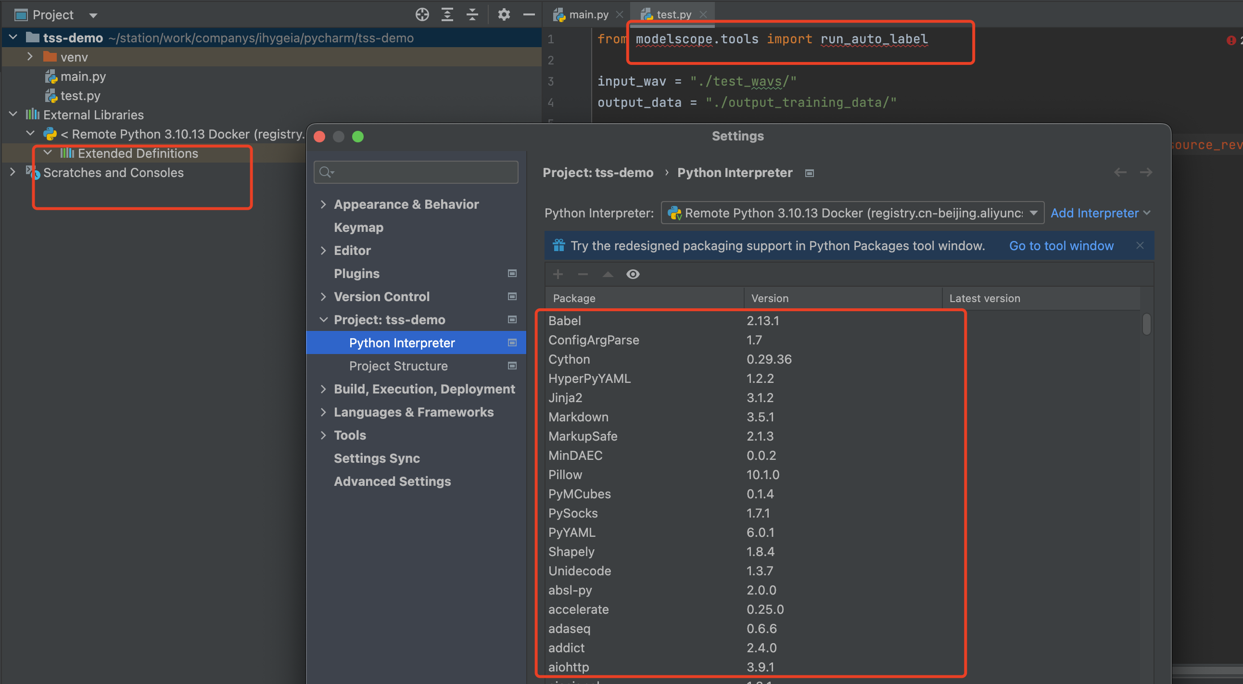
Task: Click the Remote Python interpreter icon in tree
Action: [50, 134]
